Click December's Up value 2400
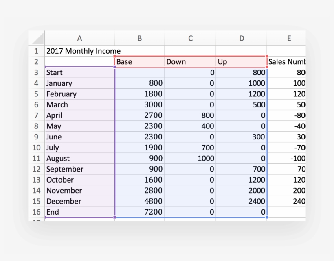The height and width of the screenshot is (261, 334). click(x=242, y=201)
